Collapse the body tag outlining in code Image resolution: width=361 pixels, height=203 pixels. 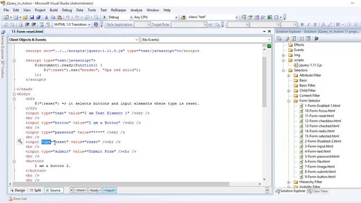(x=14, y=94)
